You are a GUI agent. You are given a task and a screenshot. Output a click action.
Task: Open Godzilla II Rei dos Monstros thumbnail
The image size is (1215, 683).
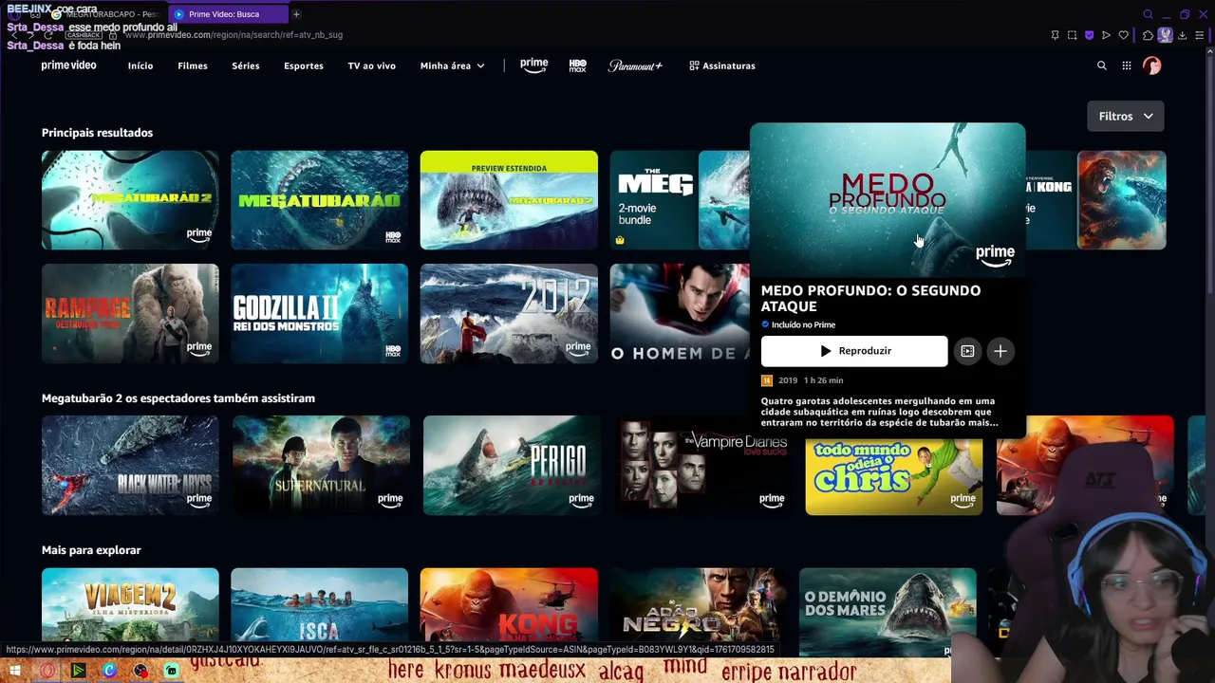point(319,314)
